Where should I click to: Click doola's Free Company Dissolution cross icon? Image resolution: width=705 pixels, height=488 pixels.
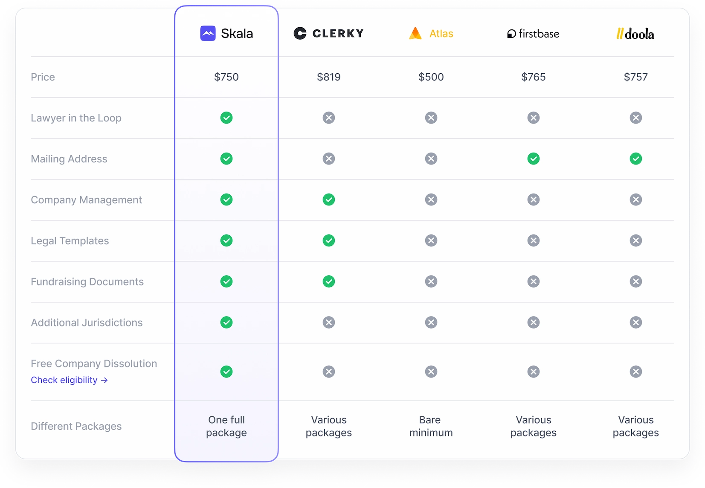click(x=636, y=372)
